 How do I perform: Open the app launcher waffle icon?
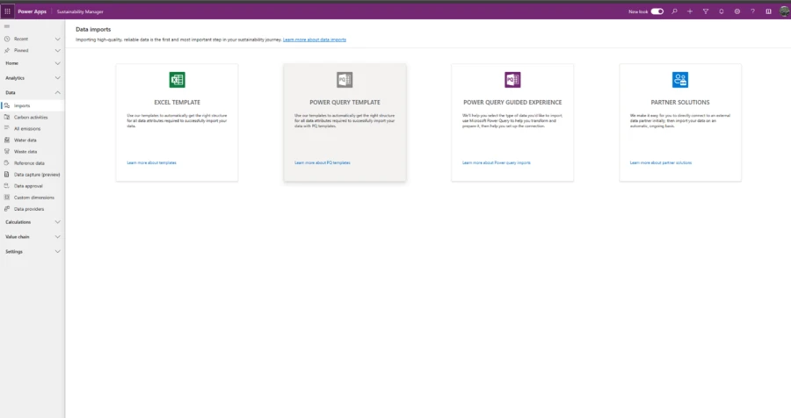(8, 11)
